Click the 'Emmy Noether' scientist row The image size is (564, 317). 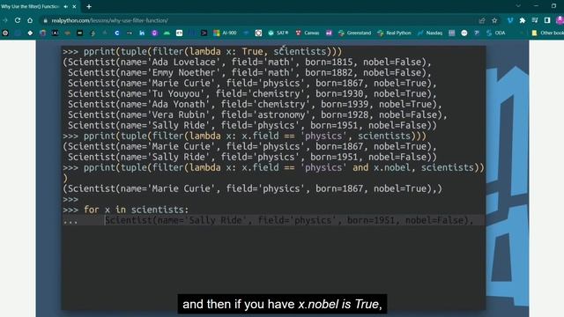click(x=249, y=72)
